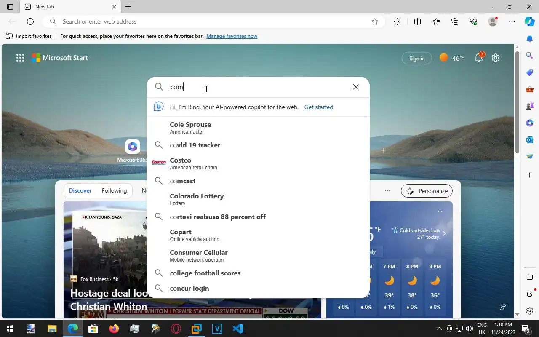
Task: Open Settings and more ellipsis menu
Action: [512, 21]
